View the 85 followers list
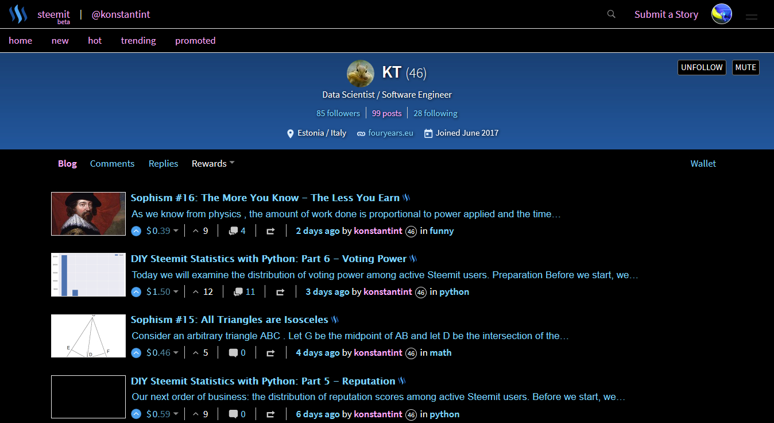 [x=338, y=113]
